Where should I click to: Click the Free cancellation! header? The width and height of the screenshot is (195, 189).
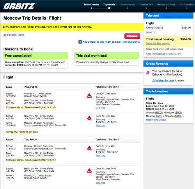[35, 56]
